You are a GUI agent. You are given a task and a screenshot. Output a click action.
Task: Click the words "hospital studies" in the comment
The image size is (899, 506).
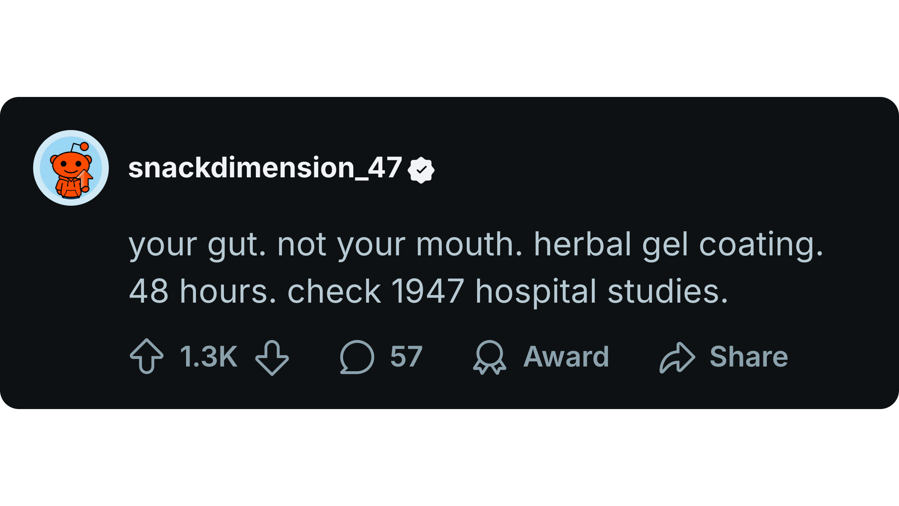[x=601, y=292]
